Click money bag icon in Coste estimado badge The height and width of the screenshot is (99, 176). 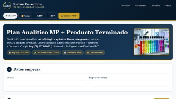88,53
